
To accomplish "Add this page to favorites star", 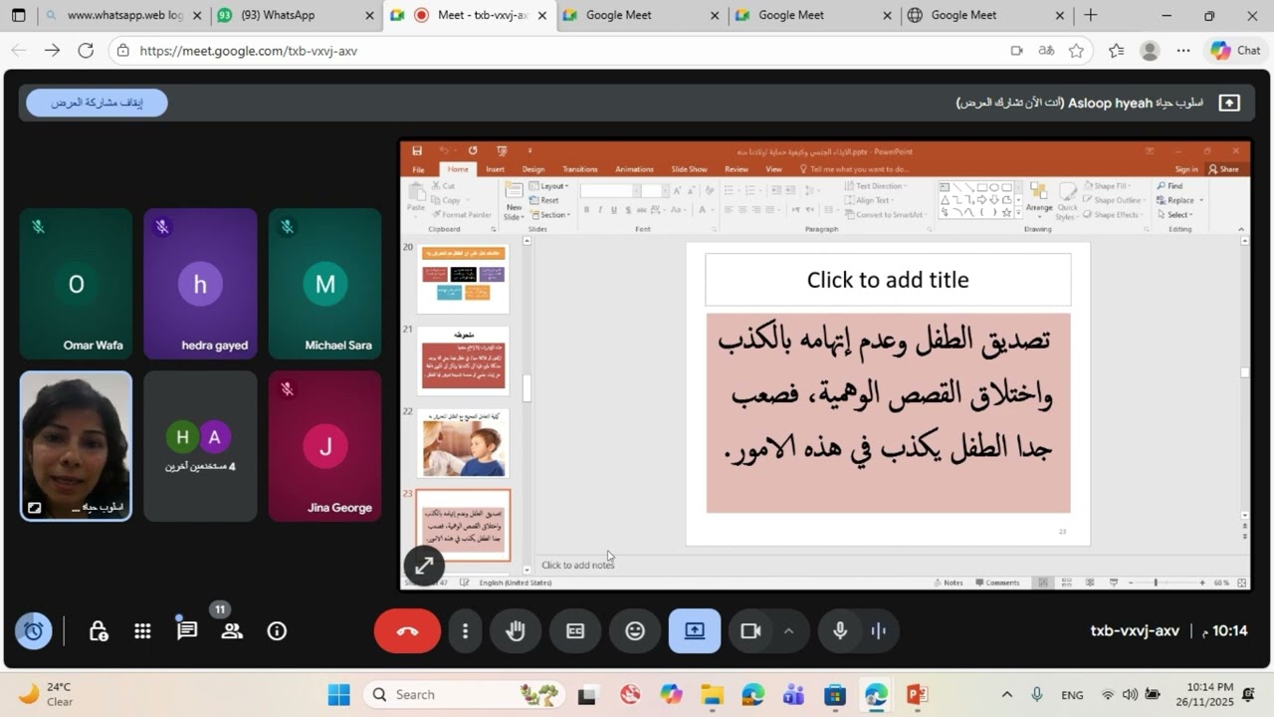I will tap(1076, 51).
